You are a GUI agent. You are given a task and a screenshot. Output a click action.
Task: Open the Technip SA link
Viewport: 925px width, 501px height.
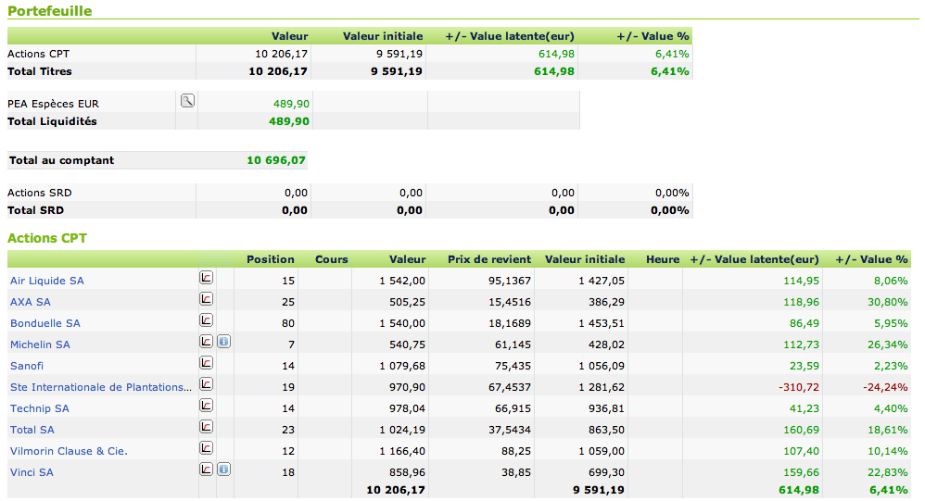[39, 408]
